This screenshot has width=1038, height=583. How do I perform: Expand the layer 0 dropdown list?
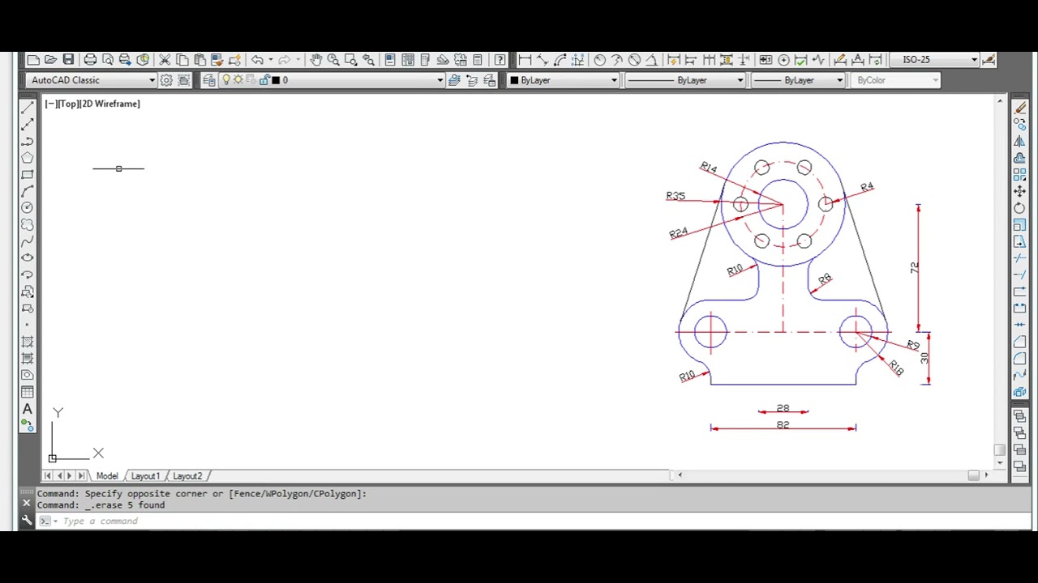coord(440,80)
